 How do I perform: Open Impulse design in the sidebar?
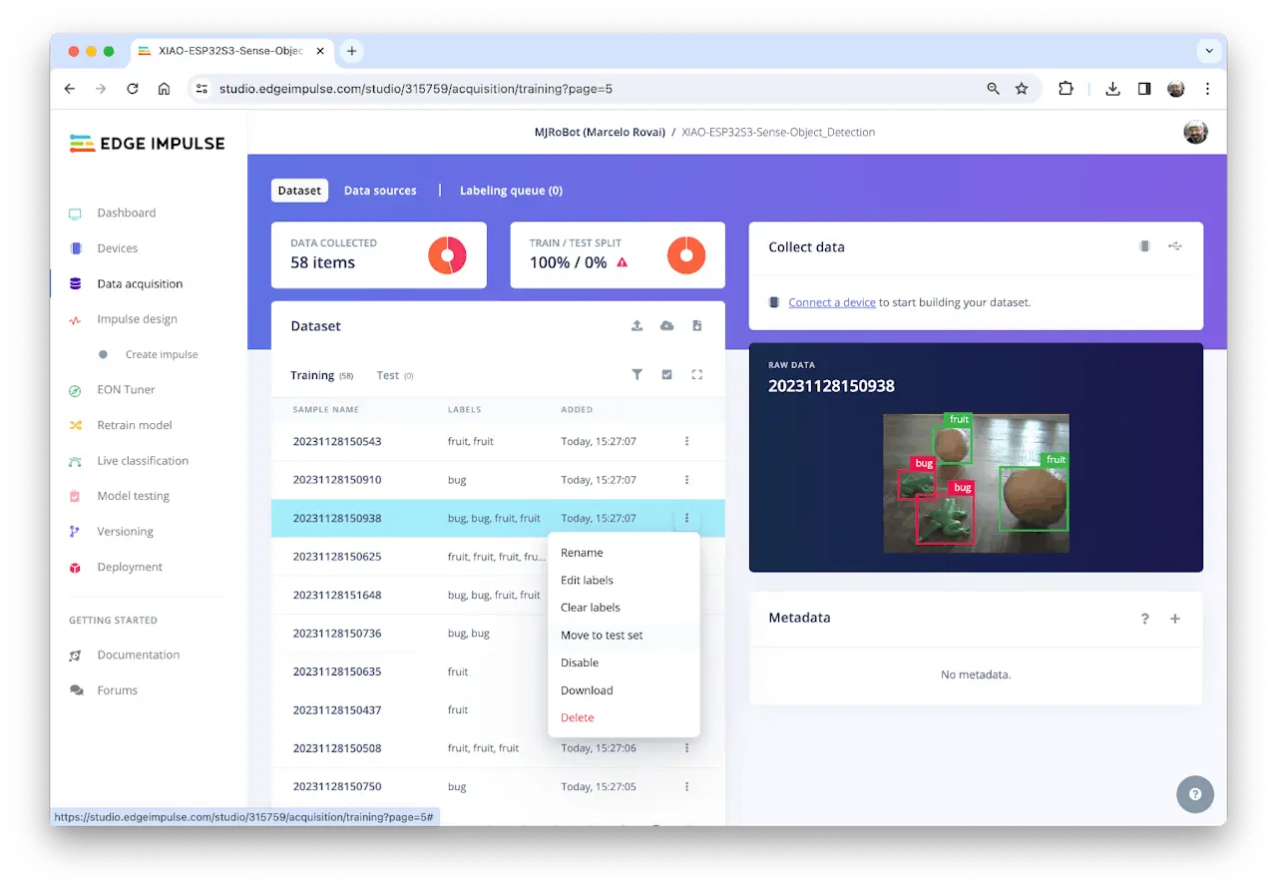[x=137, y=319]
